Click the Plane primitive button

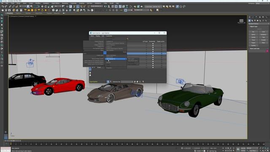263,43
